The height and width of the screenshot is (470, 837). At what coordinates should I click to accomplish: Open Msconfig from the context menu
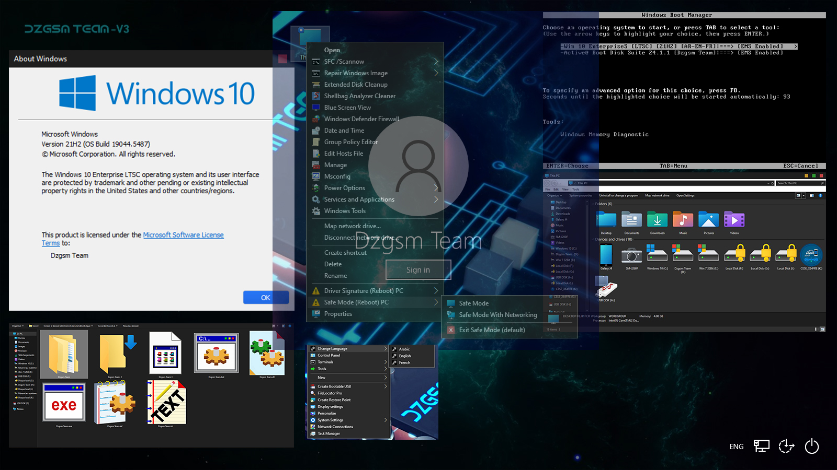[336, 176]
